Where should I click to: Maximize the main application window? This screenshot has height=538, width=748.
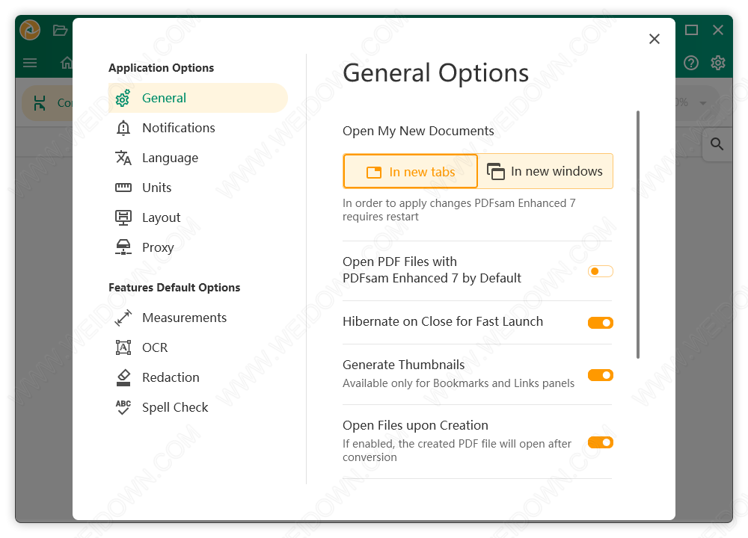click(691, 30)
